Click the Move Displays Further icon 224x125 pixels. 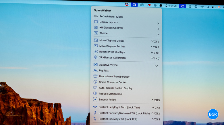(96, 46)
